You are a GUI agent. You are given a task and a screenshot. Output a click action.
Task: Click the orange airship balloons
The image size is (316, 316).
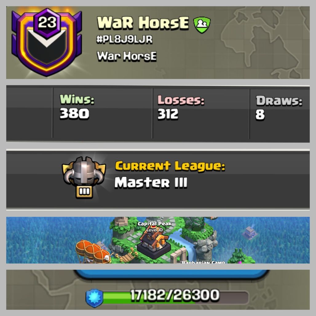click(93, 251)
